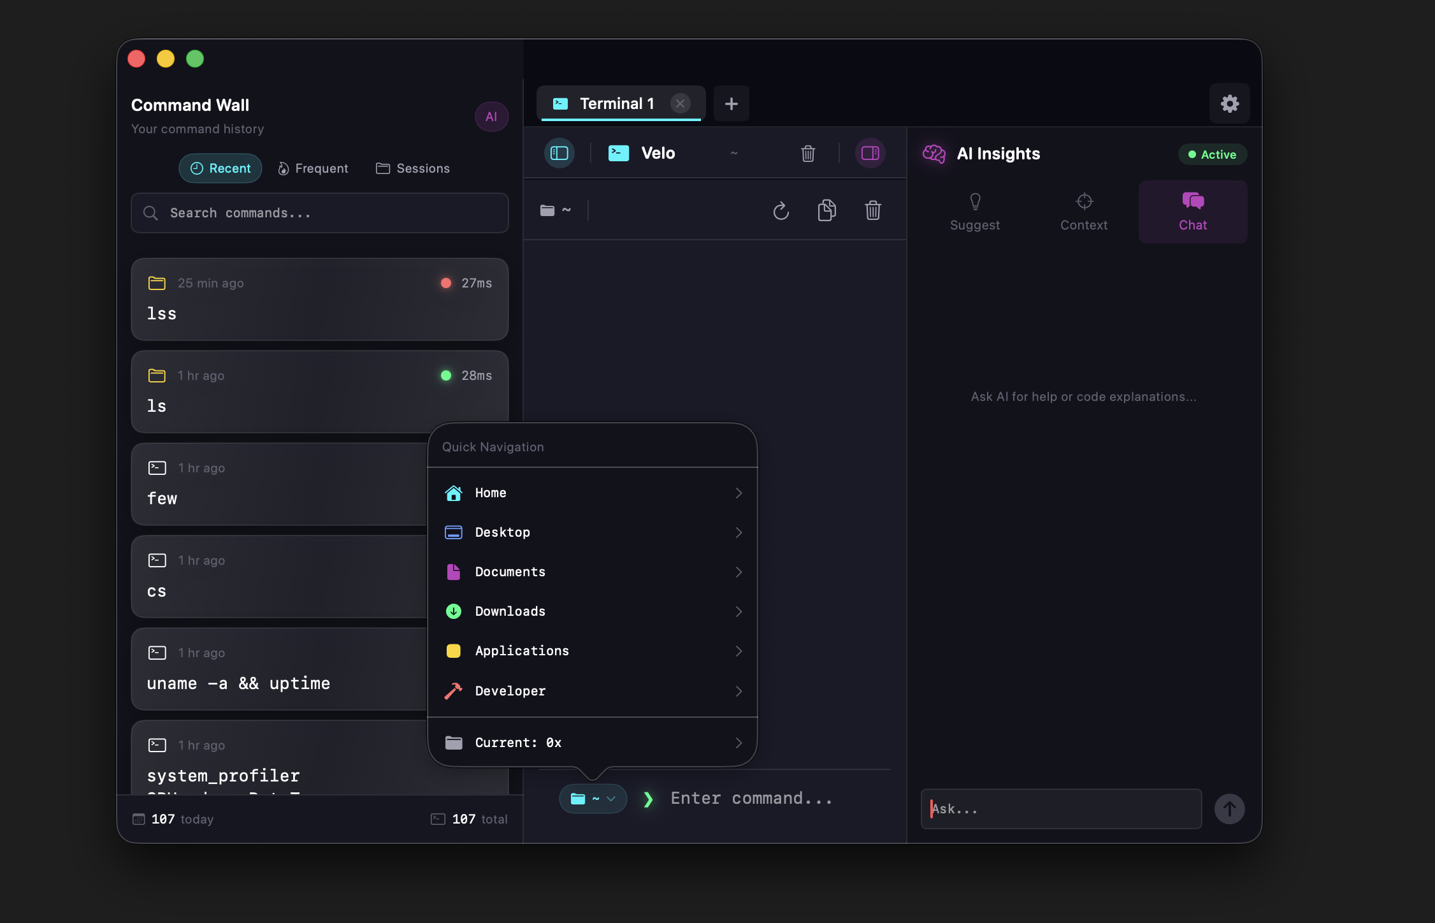The image size is (1435, 923).
Task: Open a new terminal tab with the plus button
Action: tap(731, 103)
